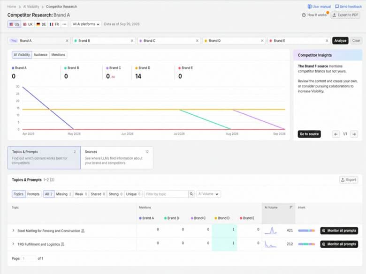The image size is (366, 274).
Task: Open All AI platforms dropdown
Action: pyautogui.click(x=86, y=24)
